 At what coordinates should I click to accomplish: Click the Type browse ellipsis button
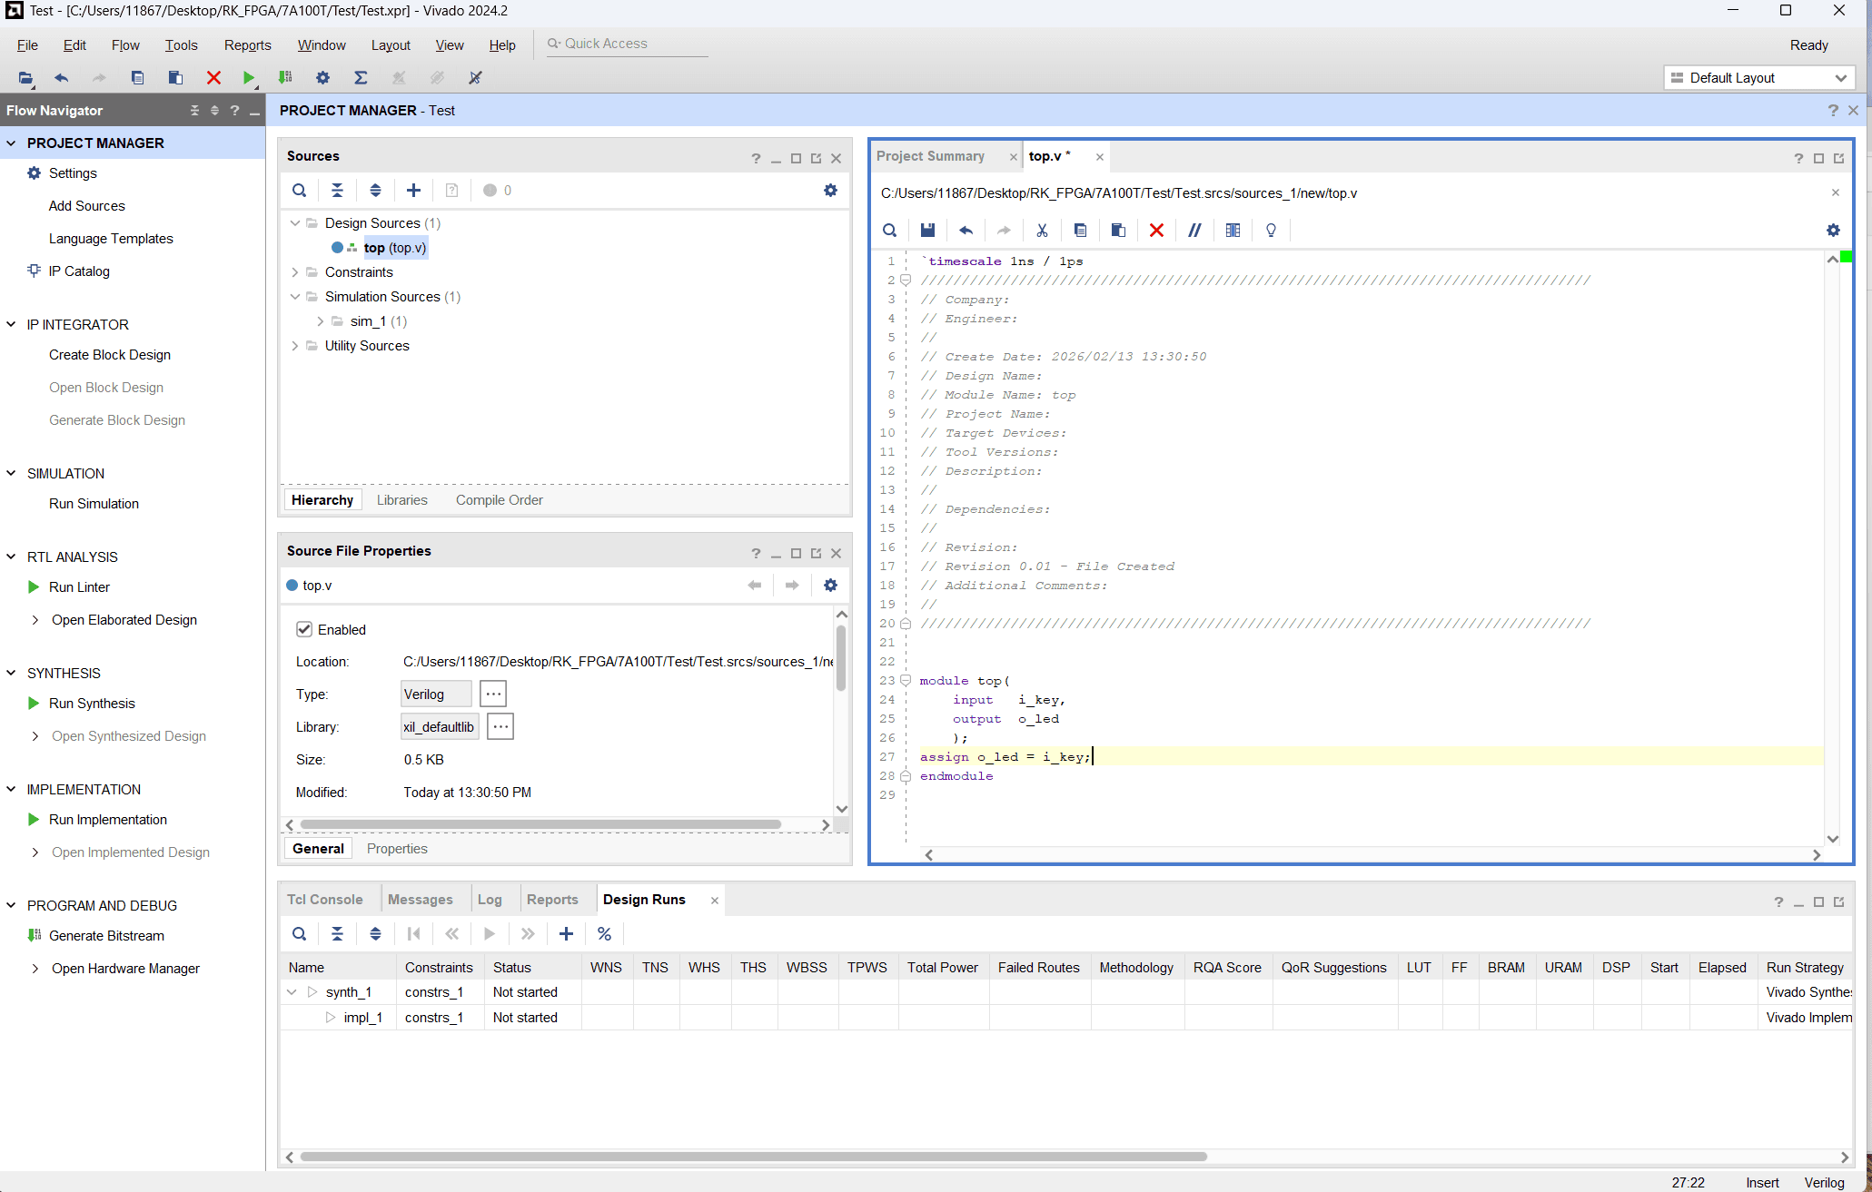493,695
